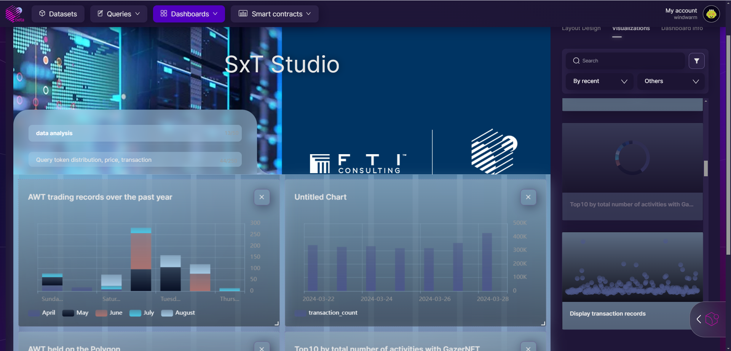Click the filter funnel icon
This screenshot has height=351, width=731.
point(696,61)
